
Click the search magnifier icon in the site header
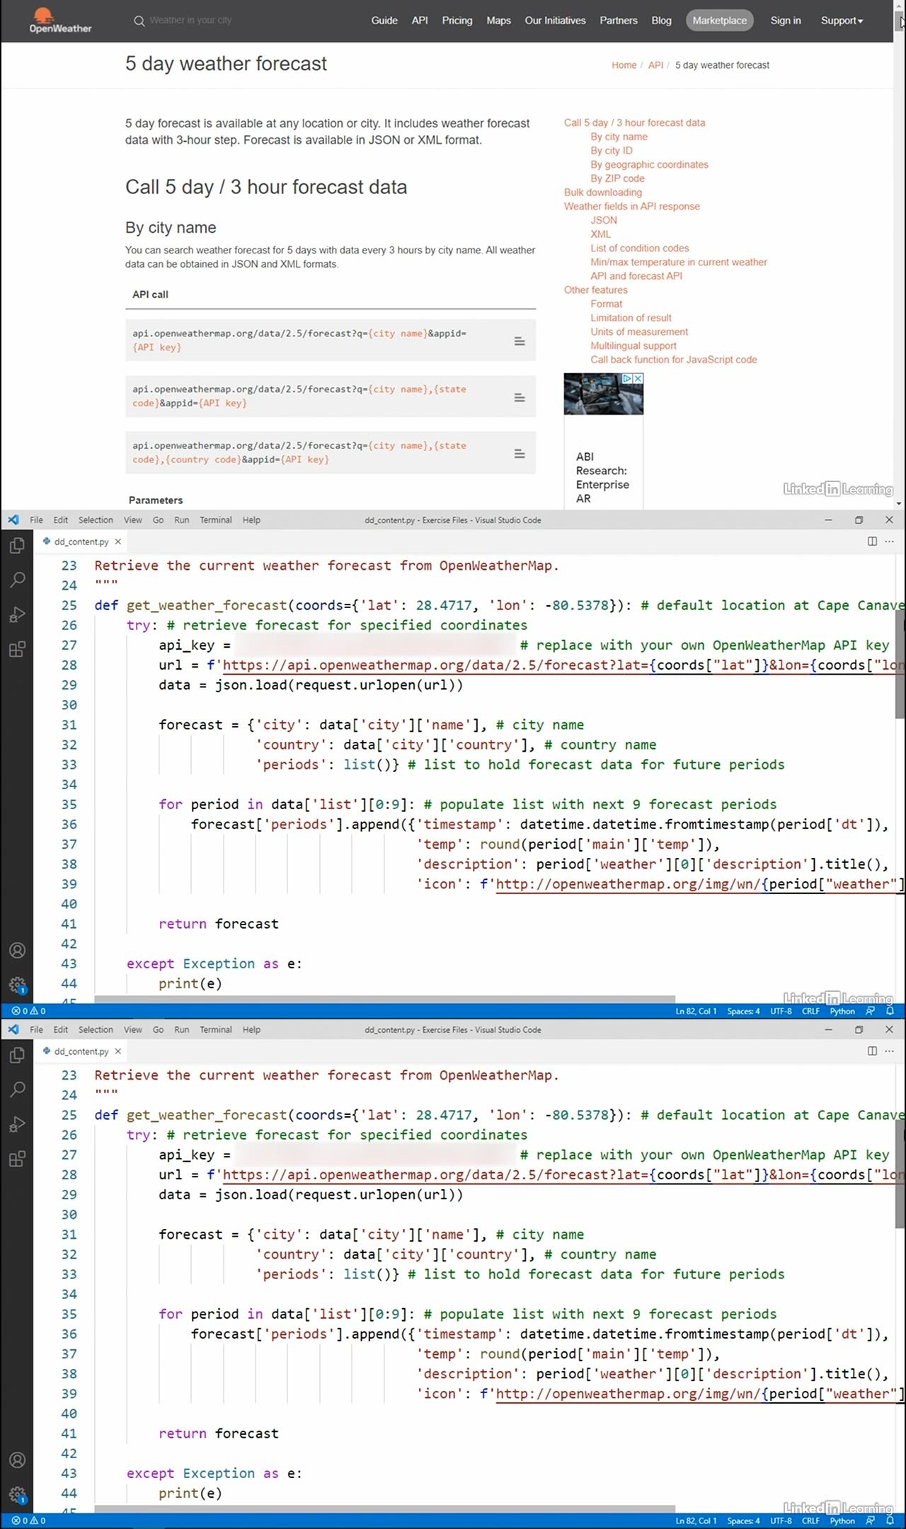tap(139, 21)
